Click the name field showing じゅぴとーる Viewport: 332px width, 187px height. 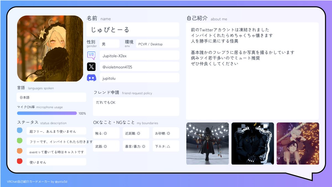point(133,29)
